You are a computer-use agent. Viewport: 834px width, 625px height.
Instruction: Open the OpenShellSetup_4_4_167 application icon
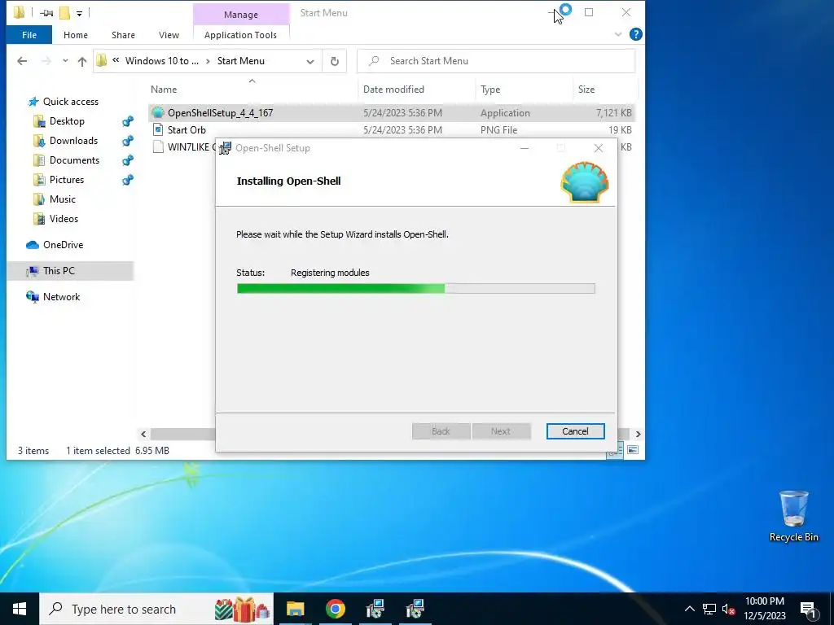click(158, 112)
